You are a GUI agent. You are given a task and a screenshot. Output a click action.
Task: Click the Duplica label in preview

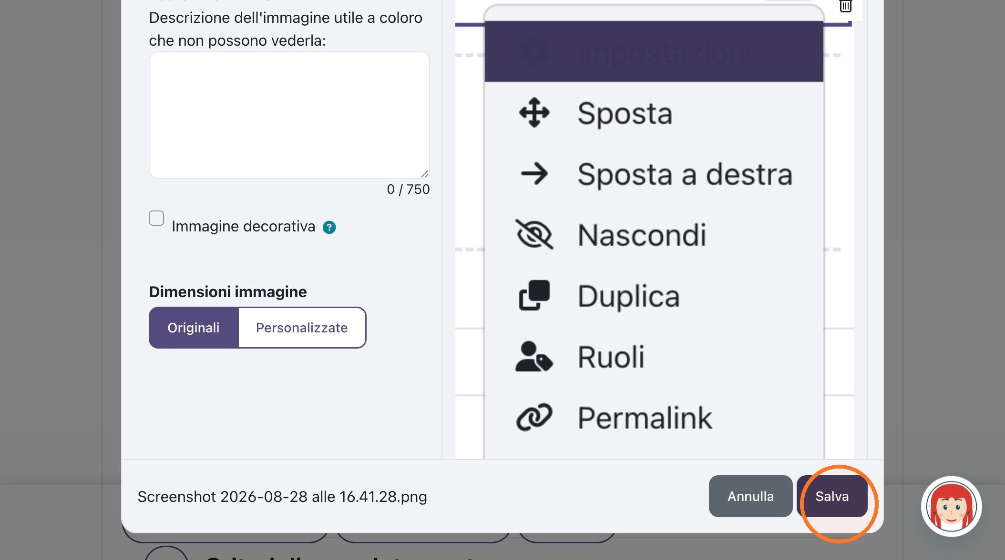(x=628, y=296)
